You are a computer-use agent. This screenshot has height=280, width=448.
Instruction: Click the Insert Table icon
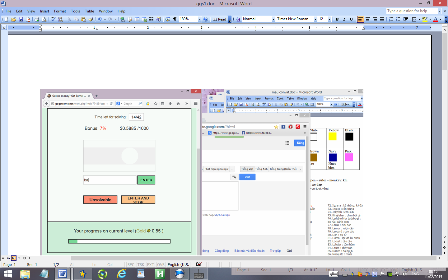[137, 19]
